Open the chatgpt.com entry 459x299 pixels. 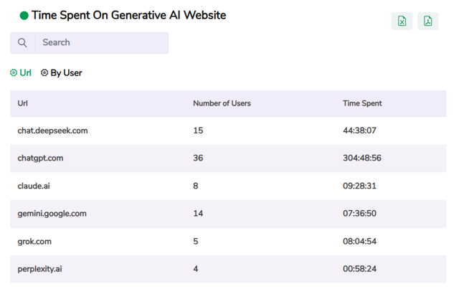click(x=39, y=158)
